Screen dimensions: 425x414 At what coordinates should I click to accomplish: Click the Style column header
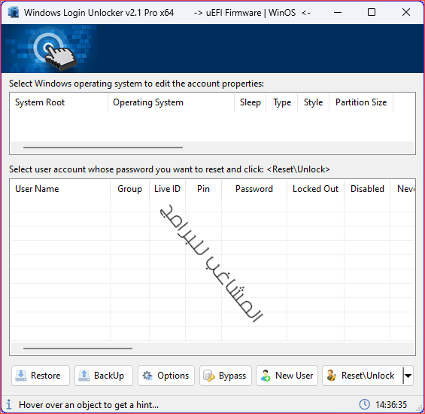[x=314, y=102]
